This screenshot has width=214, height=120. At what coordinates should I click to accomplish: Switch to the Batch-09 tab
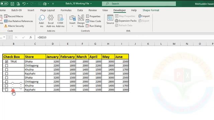(16, 10)
